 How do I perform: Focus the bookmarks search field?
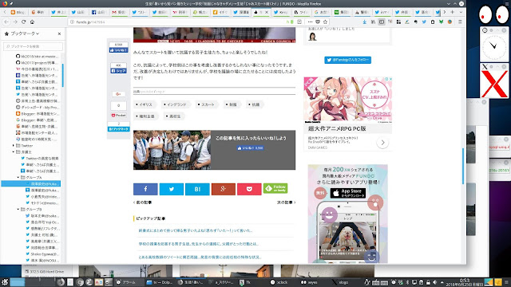click(x=33, y=46)
